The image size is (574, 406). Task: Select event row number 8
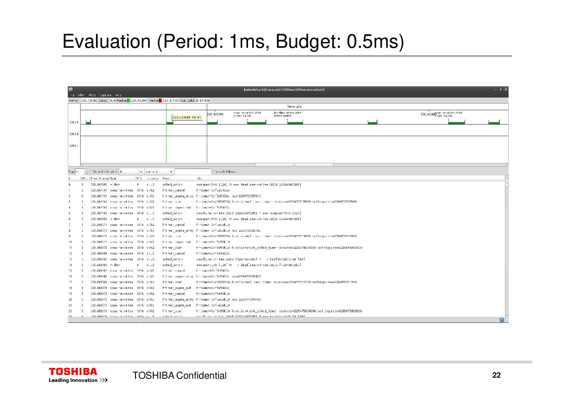click(x=286, y=231)
